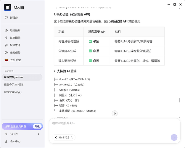Screen dimensions: 185x148
Task: Click the OpenAI (GPT-4/GPT-3.5) line
Action: [75, 79]
